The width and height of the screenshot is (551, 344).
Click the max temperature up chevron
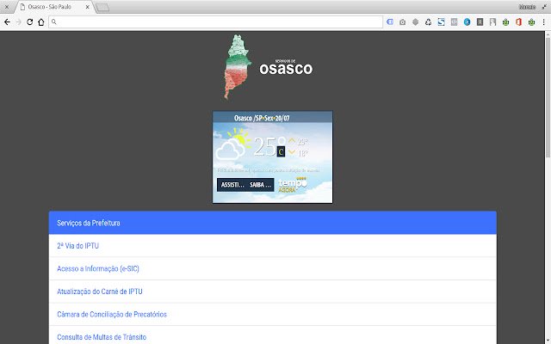point(292,141)
